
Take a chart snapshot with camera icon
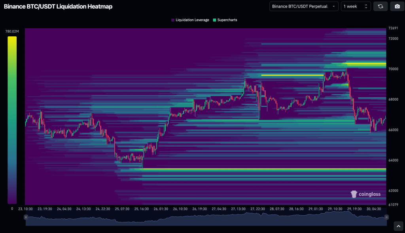(x=397, y=6)
